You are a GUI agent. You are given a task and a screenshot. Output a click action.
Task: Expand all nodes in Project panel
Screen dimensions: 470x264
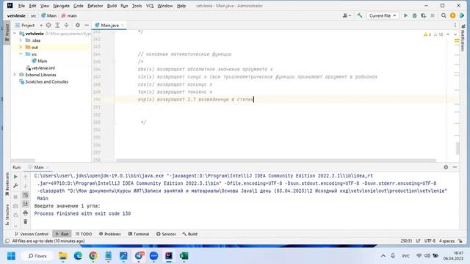click(57, 25)
